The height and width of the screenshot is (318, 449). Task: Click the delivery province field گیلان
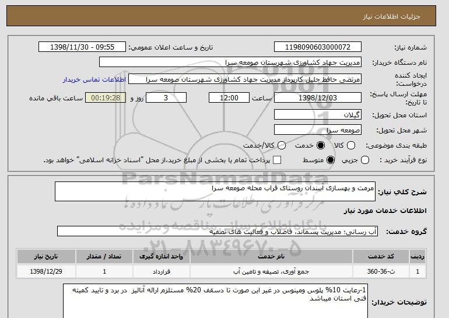click(x=318, y=114)
